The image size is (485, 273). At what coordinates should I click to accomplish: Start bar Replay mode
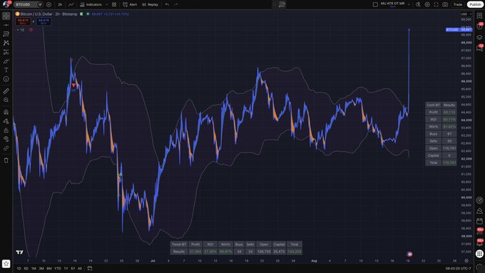click(150, 5)
